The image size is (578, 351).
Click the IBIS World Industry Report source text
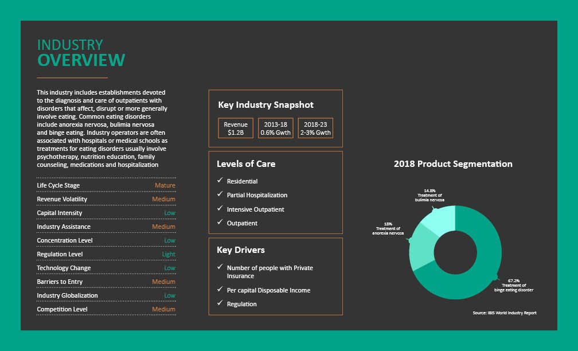tap(505, 313)
